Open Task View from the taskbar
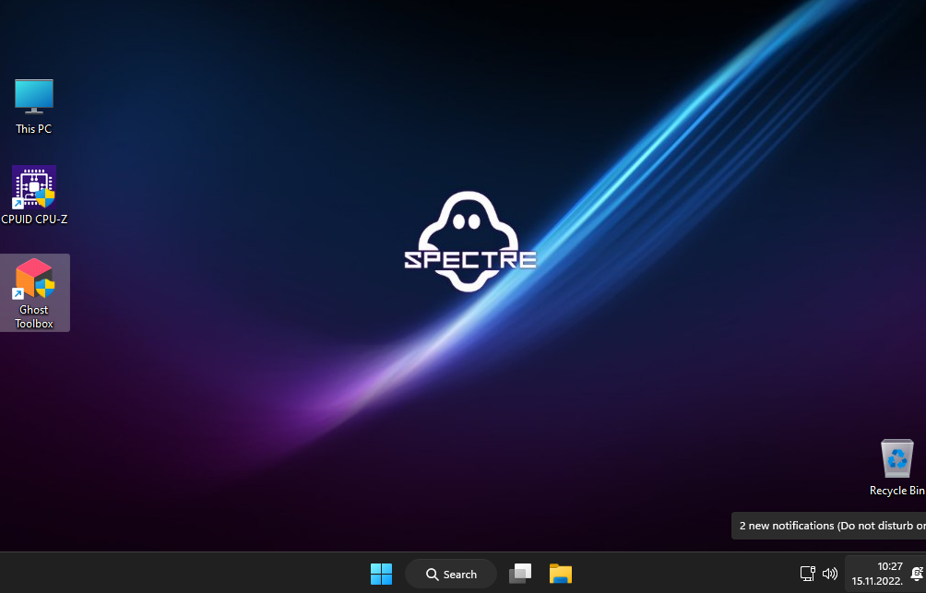The width and height of the screenshot is (926, 593). pos(519,574)
